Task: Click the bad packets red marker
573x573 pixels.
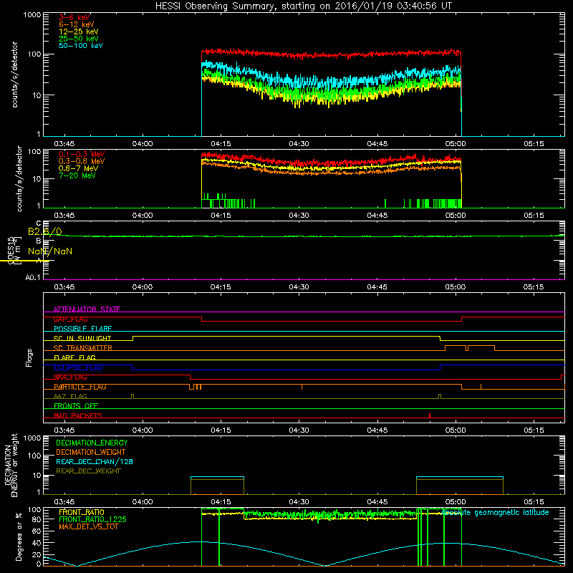Action: [x=430, y=415]
